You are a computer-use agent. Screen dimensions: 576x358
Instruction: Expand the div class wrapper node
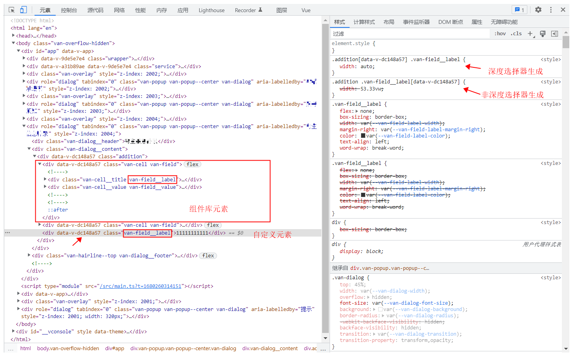coord(24,58)
